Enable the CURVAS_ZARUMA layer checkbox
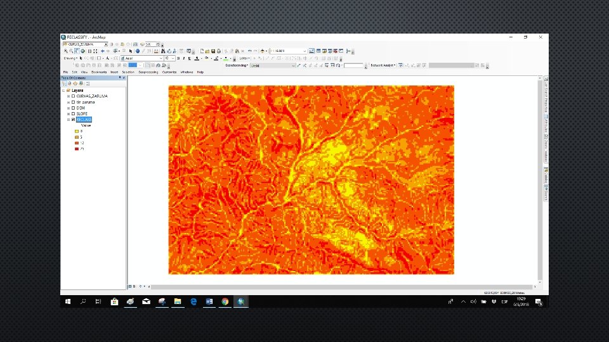Image resolution: width=609 pixels, height=342 pixels. [73, 96]
